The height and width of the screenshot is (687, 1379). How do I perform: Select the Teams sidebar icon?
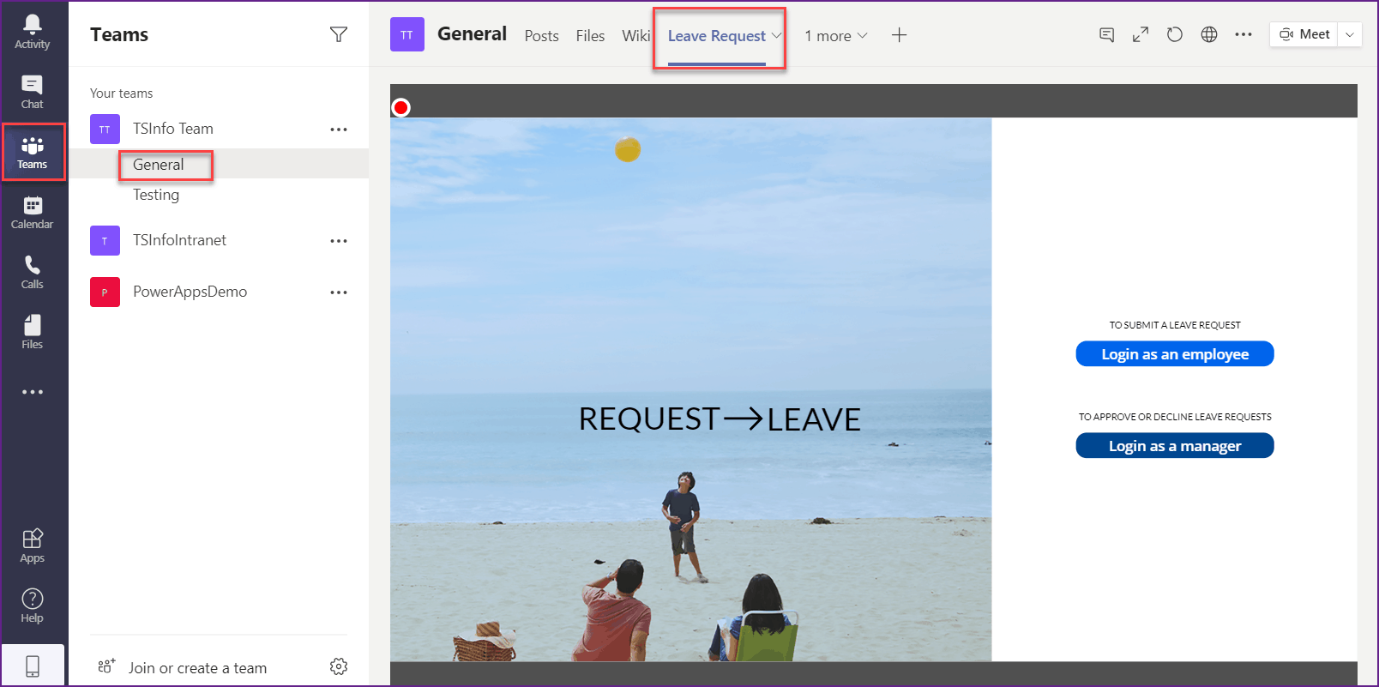coord(33,152)
